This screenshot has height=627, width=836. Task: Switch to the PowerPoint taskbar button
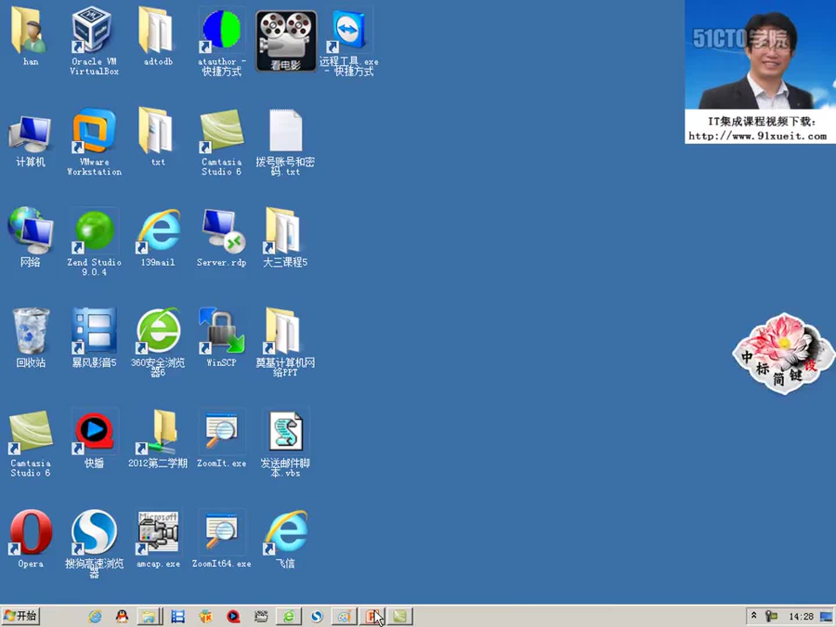pos(372,617)
